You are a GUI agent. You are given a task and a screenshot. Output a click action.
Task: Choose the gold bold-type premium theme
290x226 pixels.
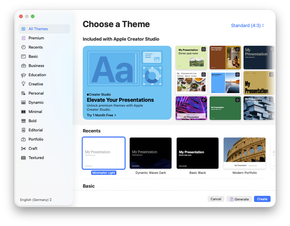[259, 83]
